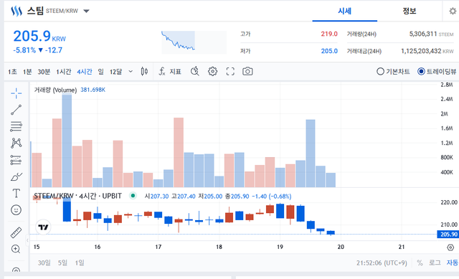459x279 pixels.
Task: Click the TradingView logo badge
Action: click(x=43, y=227)
